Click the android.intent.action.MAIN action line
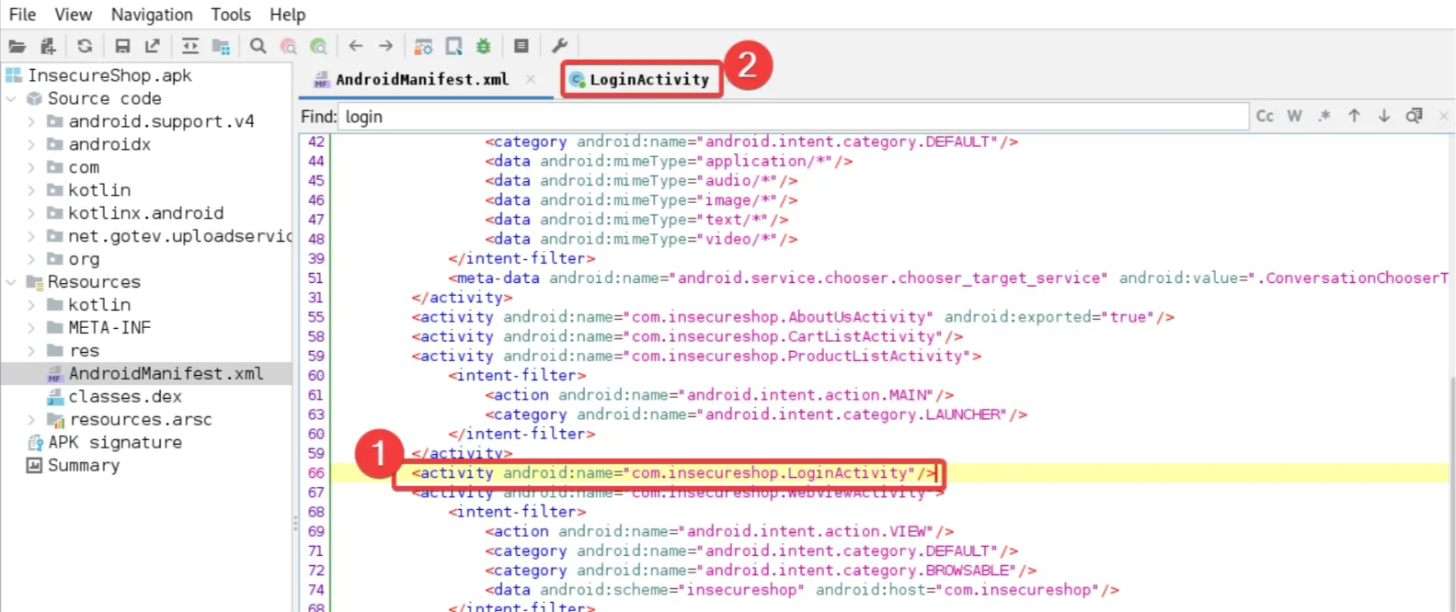 (719, 395)
